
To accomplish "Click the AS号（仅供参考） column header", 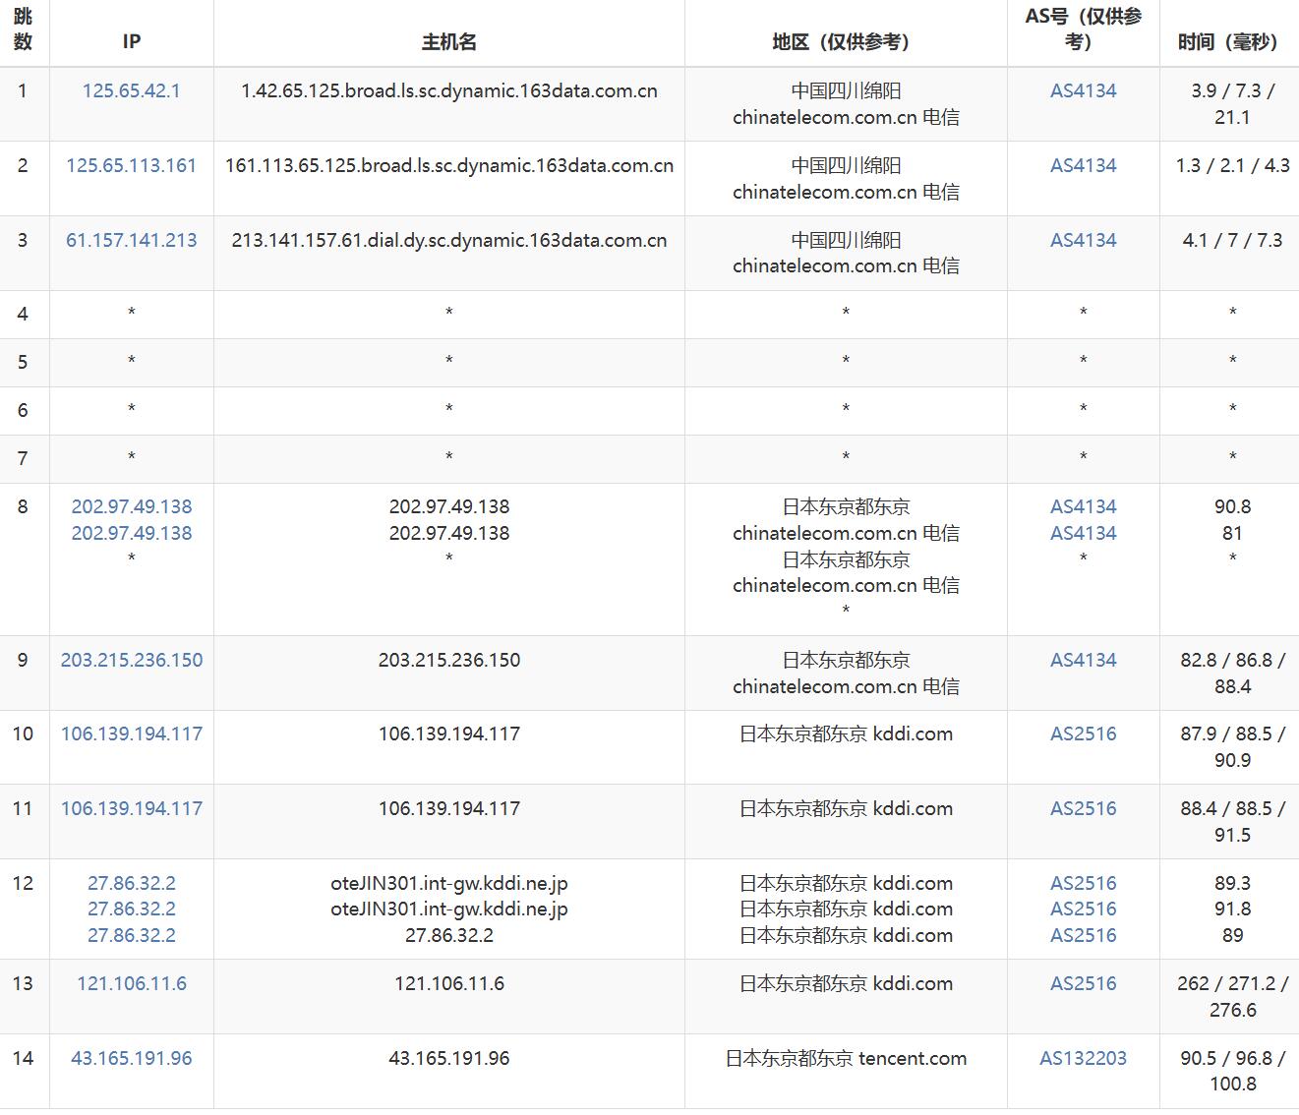I will [1083, 29].
